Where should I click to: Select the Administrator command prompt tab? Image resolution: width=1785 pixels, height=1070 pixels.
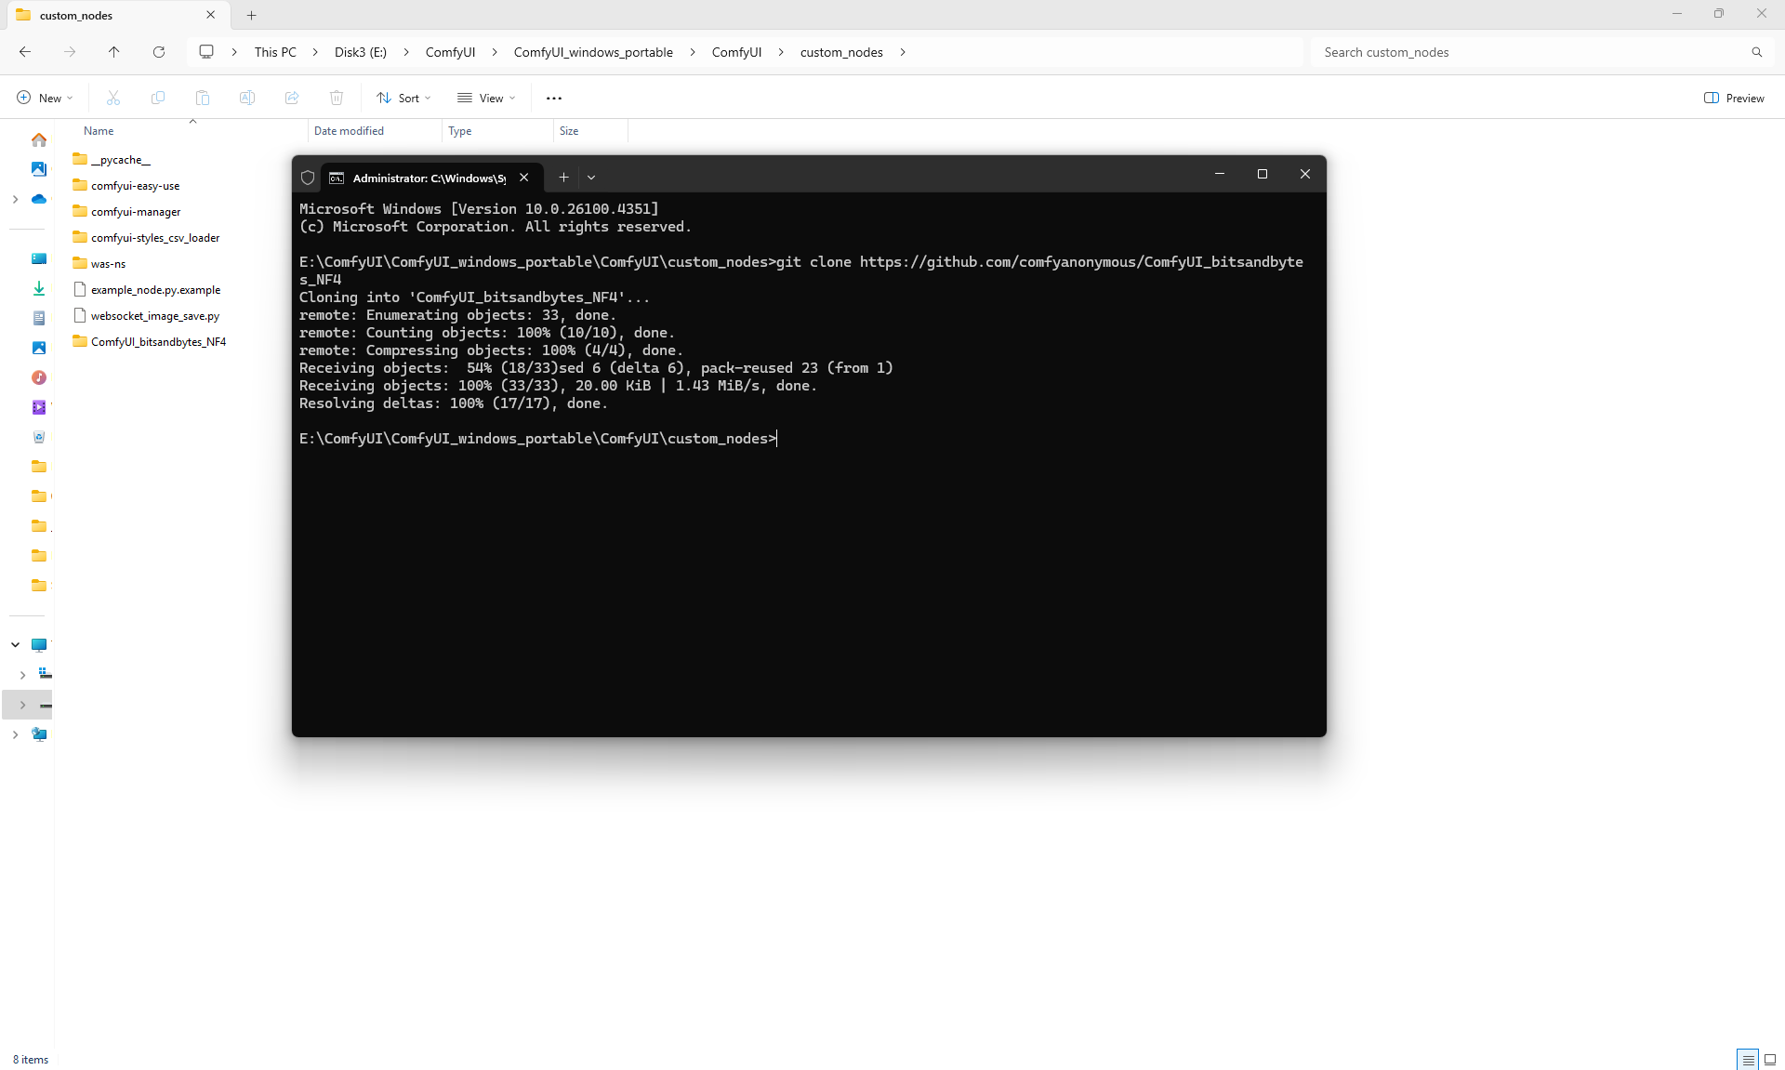[428, 178]
